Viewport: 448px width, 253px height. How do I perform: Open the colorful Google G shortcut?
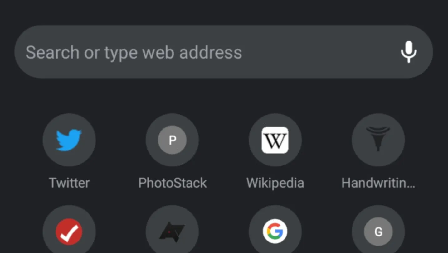[275, 232]
